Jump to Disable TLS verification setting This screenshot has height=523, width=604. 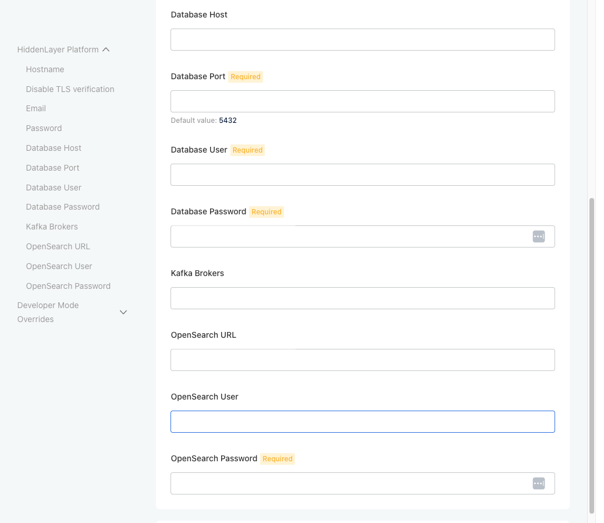click(x=70, y=89)
